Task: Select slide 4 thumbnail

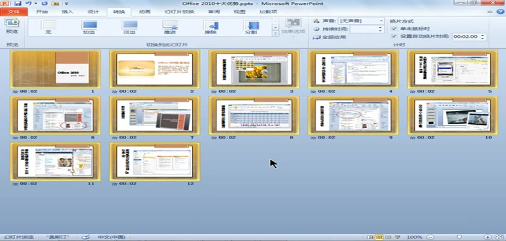Action: 354,69
